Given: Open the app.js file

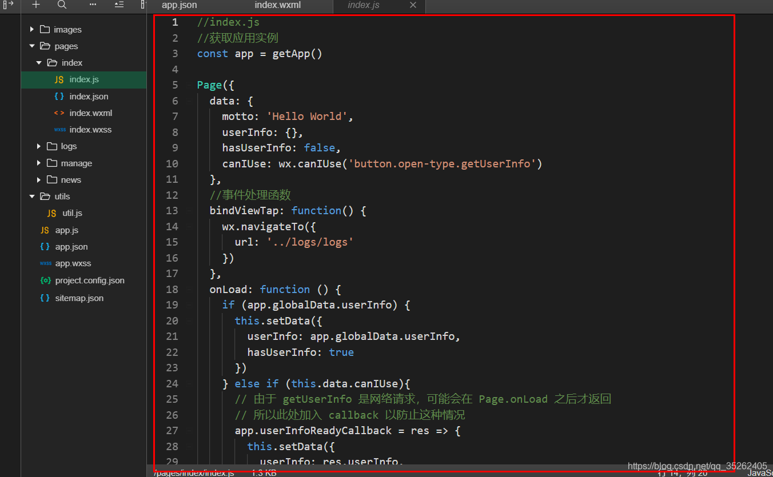Looking at the screenshot, I should click(66, 230).
